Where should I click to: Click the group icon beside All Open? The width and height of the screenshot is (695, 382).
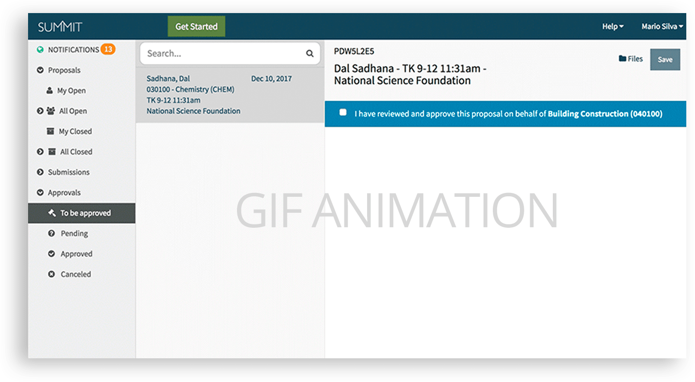pos(51,111)
